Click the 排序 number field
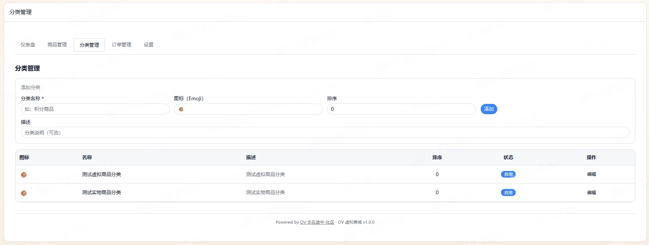649x245 pixels. click(x=402, y=109)
